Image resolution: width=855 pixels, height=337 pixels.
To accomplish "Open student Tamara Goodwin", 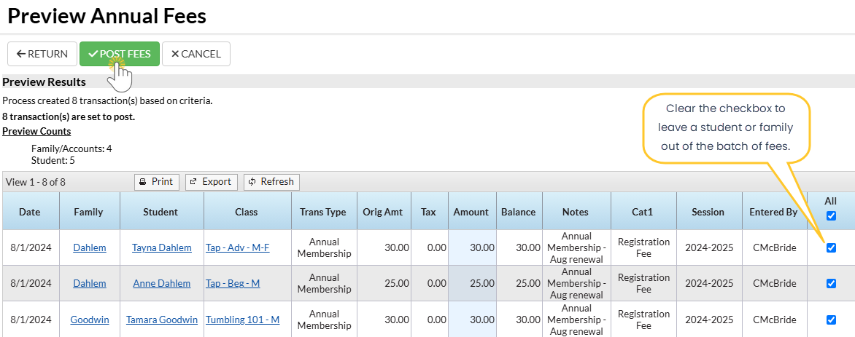I will coord(162,320).
